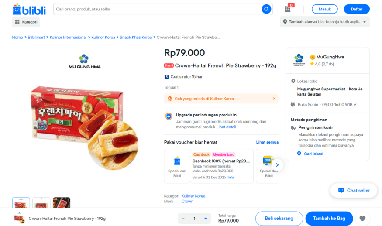The image size is (382, 226).
Task: Open the Kuliner Korea breadcrumb
Action: [103, 38]
